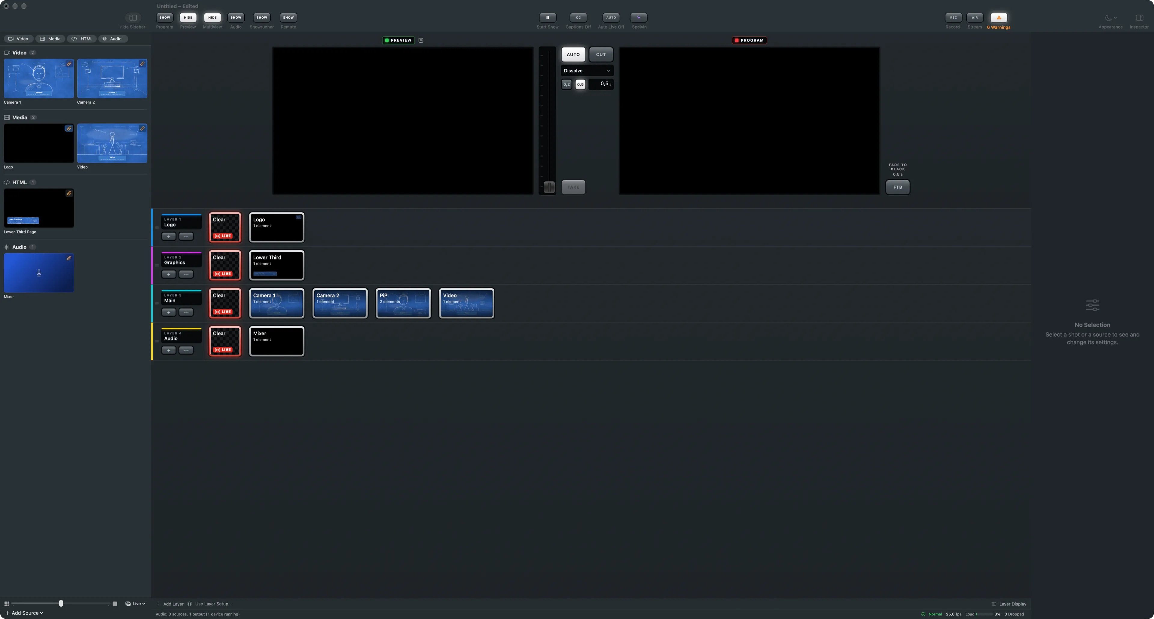Click grid icon at sidebar bottom
This screenshot has width=1154, height=619.
click(x=7, y=604)
